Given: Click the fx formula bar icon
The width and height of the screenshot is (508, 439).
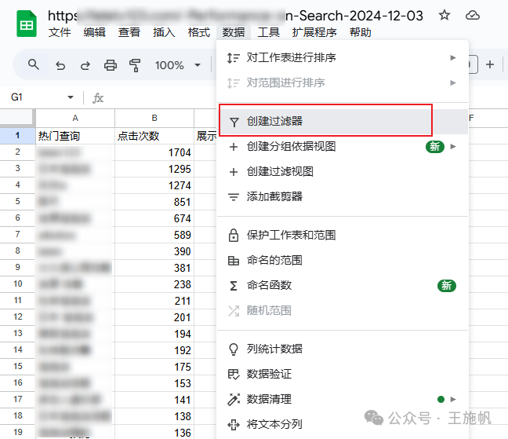Looking at the screenshot, I should pos(98,97).
